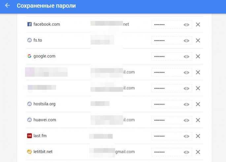Show the facebook.com password

click(x=186, y=25)
